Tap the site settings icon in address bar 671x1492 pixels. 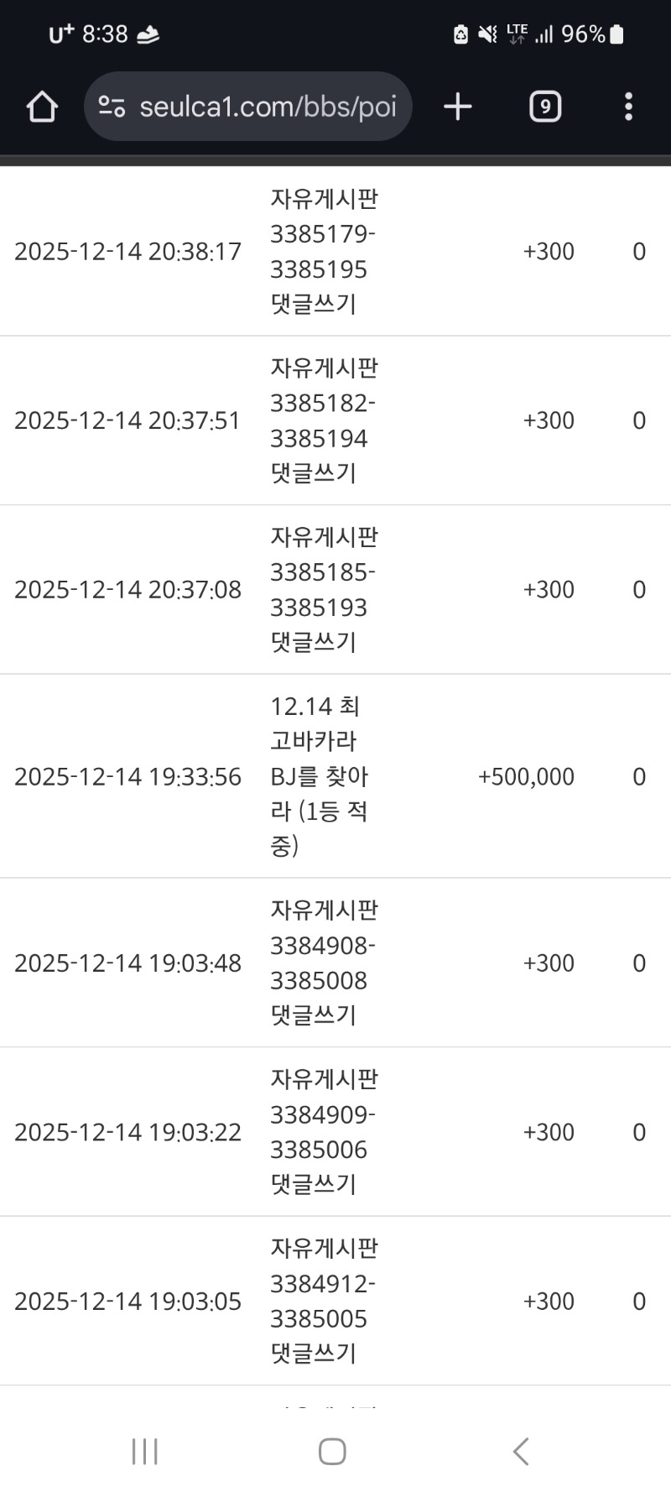(x=112, y=107)
